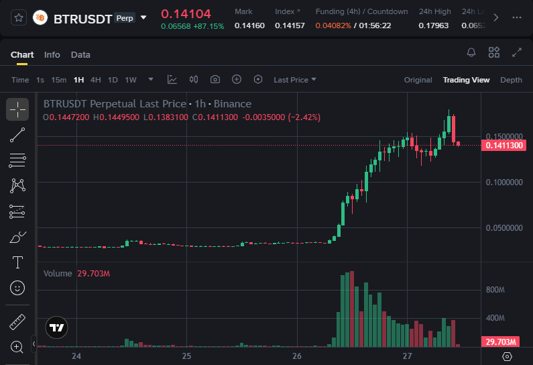Take a chart snapshot with camera icon

[215, 80]
